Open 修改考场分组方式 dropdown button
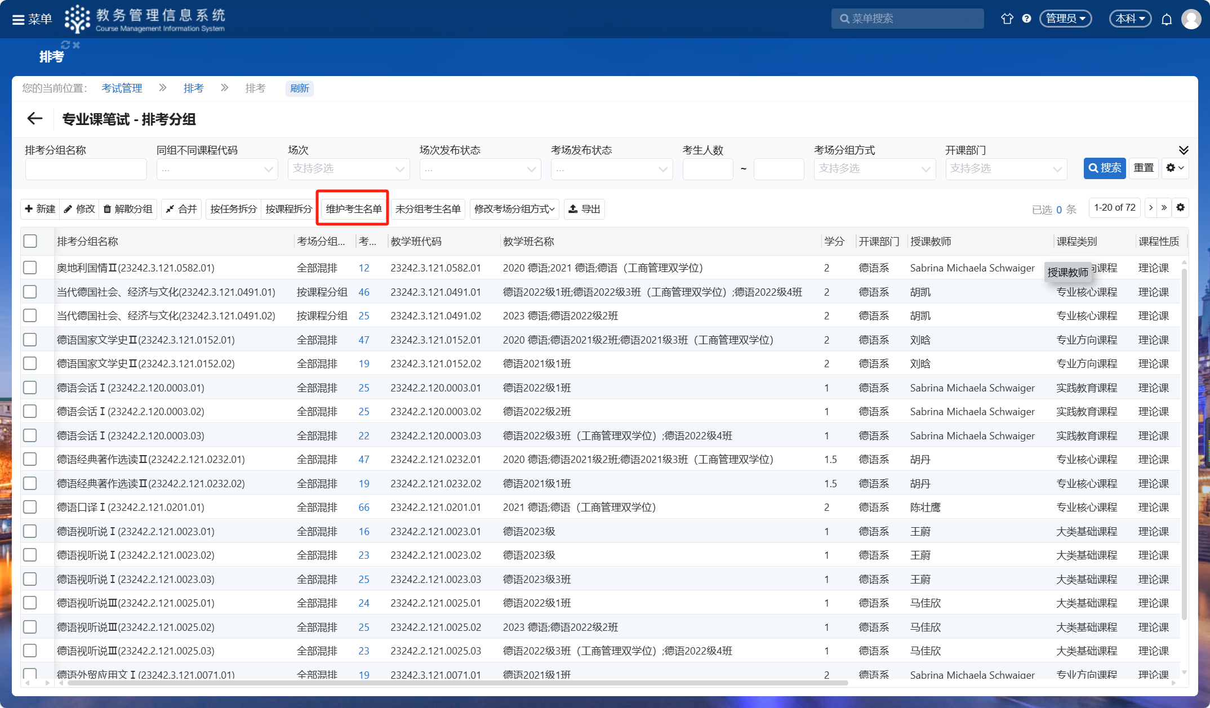The height and width of the screenshot is (708, 1210). (514, 209)
